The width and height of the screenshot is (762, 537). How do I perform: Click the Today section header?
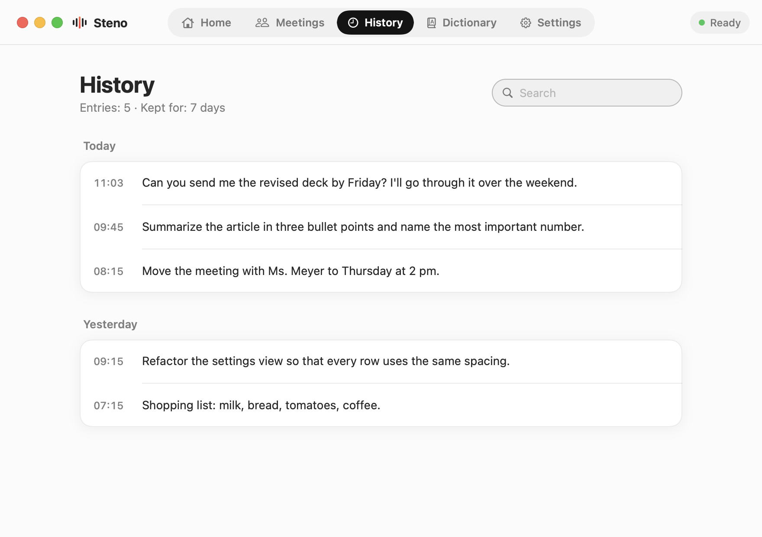click(100, 146)
